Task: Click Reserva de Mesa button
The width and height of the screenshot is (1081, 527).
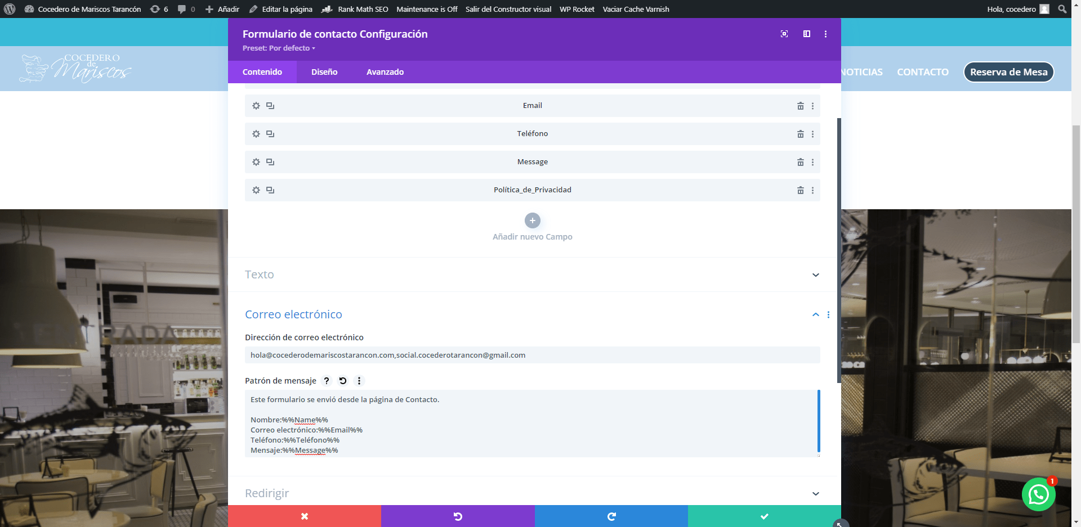Action: point(1008,72)
